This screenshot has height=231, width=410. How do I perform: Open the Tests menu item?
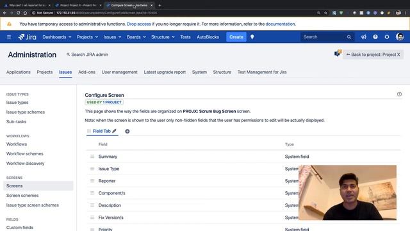(x=185, y=37)
